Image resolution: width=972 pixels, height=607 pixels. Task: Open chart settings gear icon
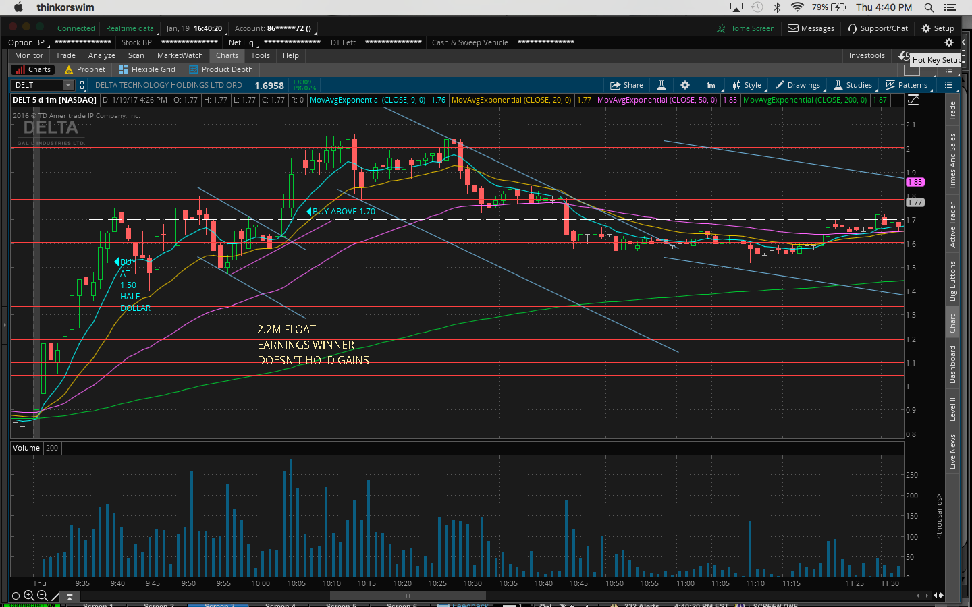(x=685, y=85)
